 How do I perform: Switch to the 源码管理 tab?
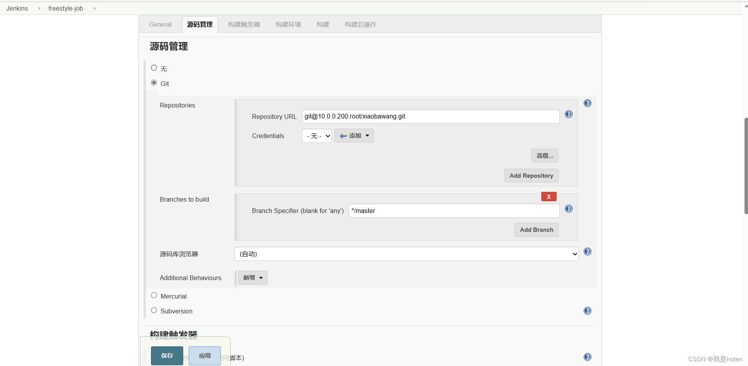coord(200,24)
